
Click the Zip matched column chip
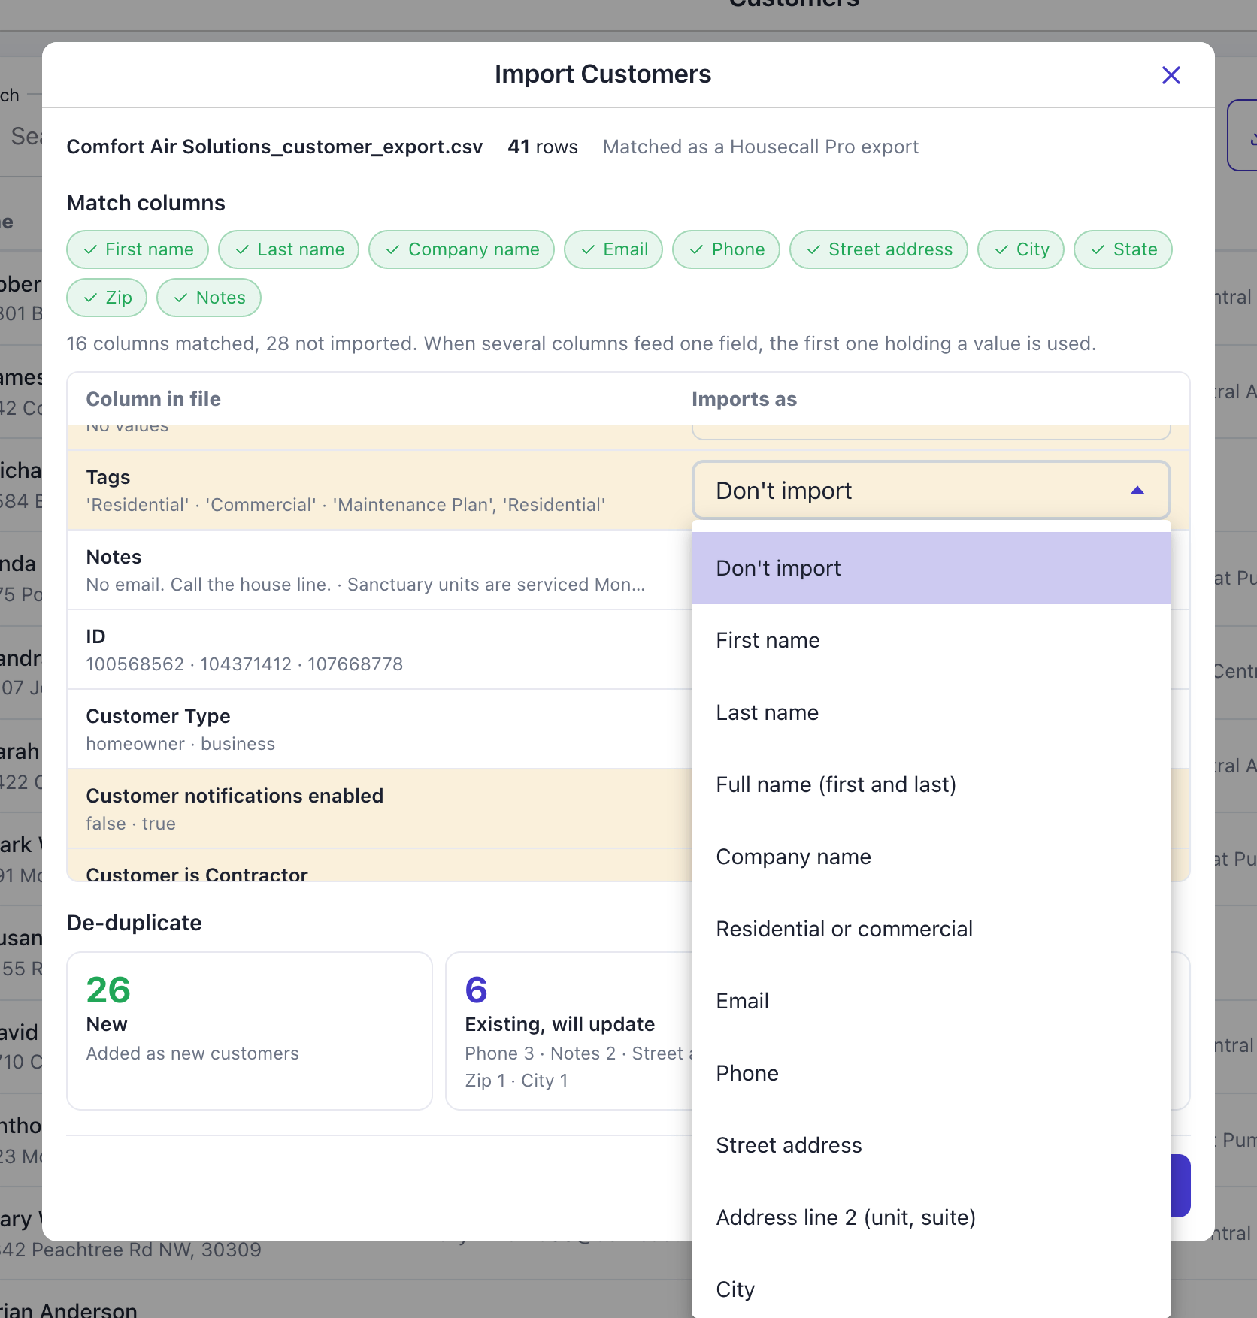[x=107, y=298]
